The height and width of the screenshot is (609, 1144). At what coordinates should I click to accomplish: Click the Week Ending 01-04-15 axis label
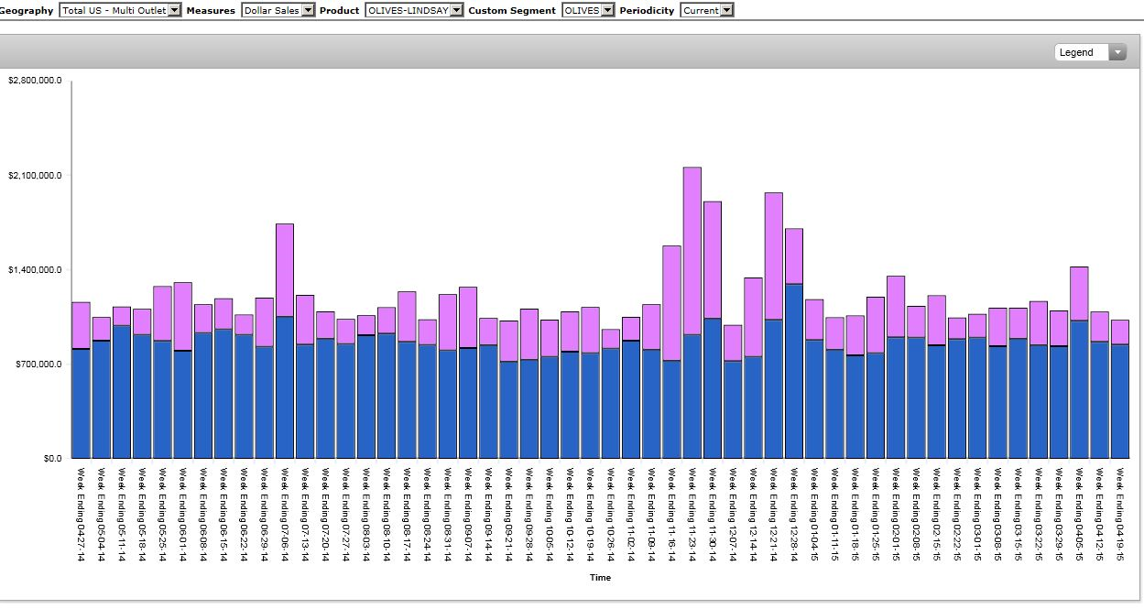pos(814,513)
